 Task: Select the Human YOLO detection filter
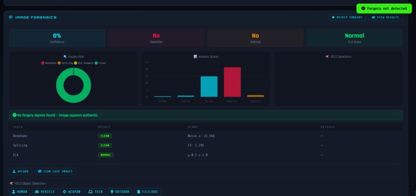20,192
